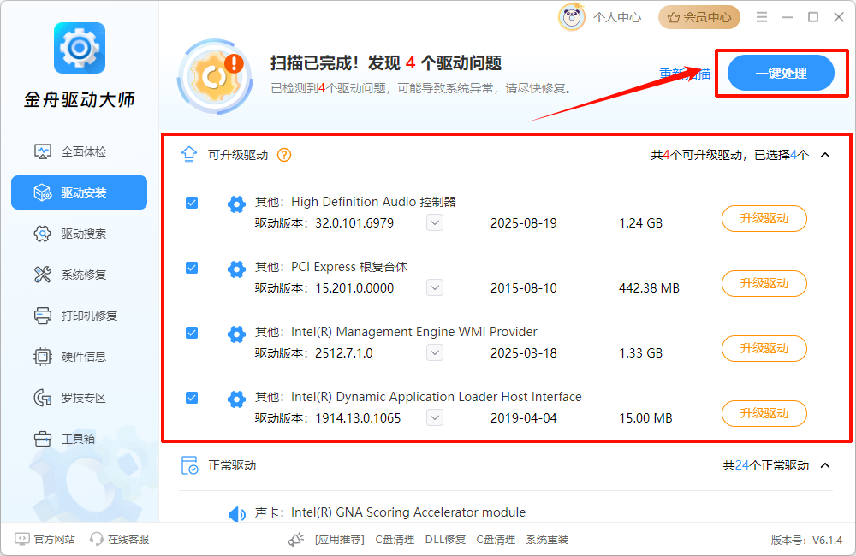This screenshot has width=856, height=556.
Task: Open the 会员中心 button
Action: point(699,17)
